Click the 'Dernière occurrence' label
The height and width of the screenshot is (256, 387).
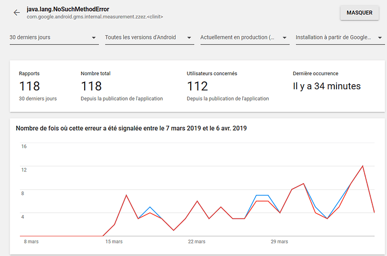click(315, 74)
